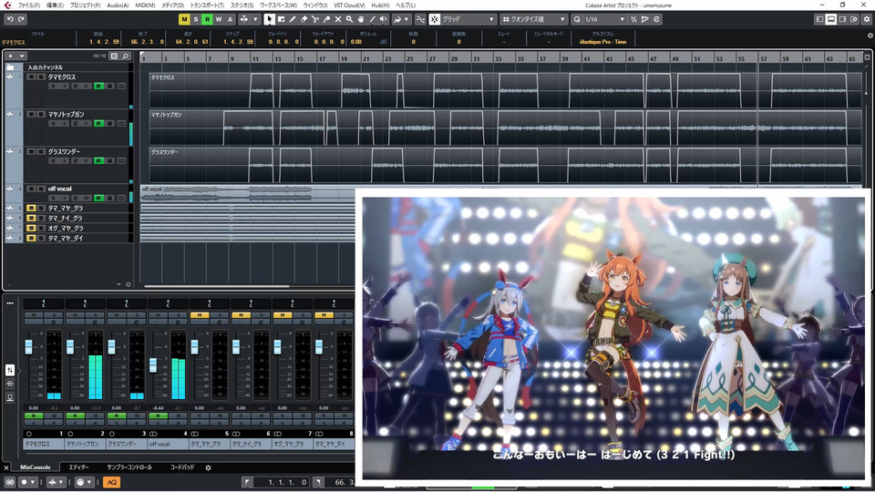Click the タマモクロス mixer fader handle

point(28,347)
